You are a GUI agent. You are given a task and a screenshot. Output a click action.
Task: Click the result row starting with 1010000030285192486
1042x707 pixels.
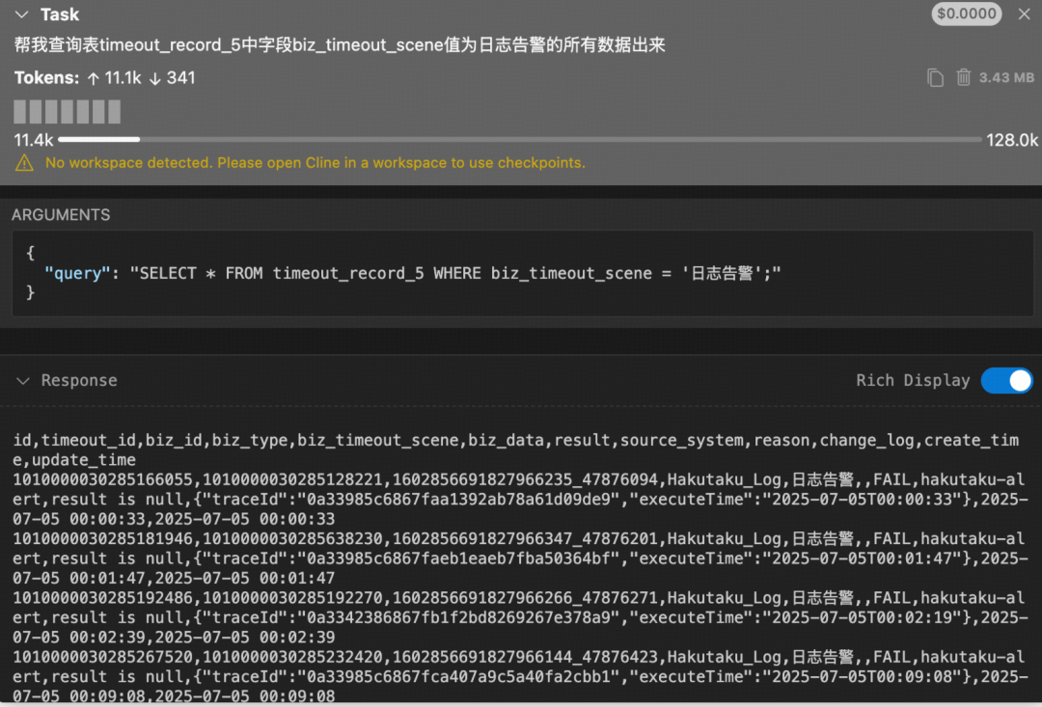click(520, 617)
